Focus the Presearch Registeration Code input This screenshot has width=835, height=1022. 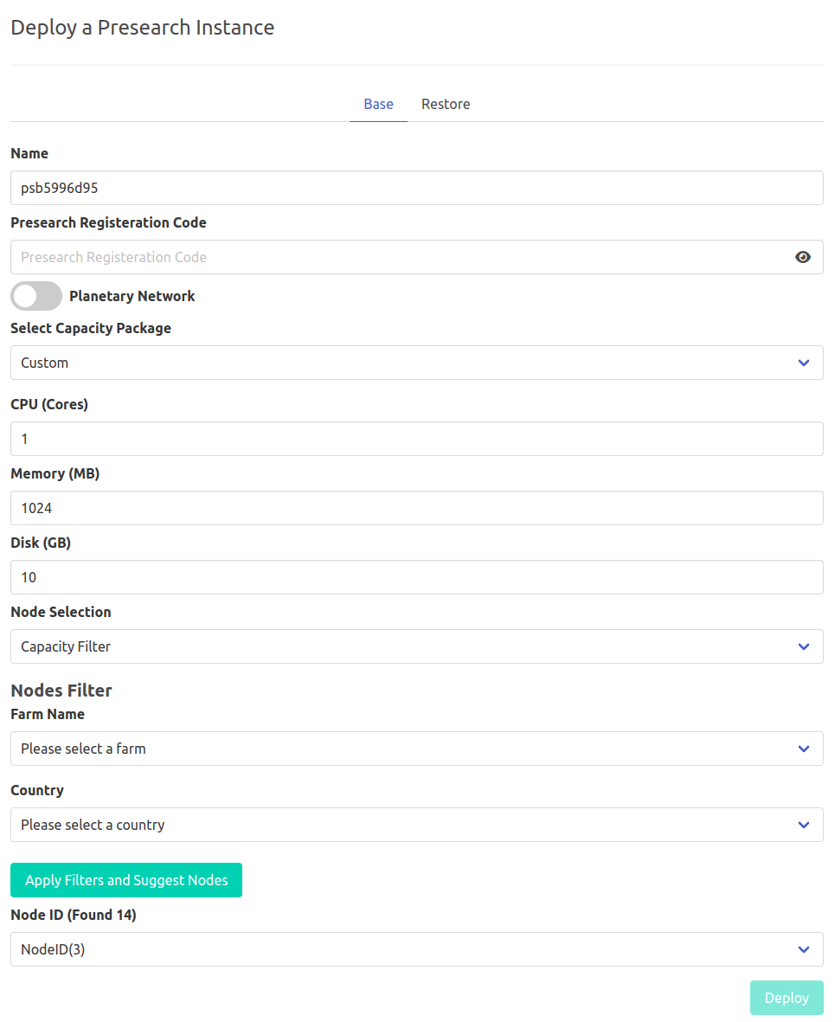[416, 257]
